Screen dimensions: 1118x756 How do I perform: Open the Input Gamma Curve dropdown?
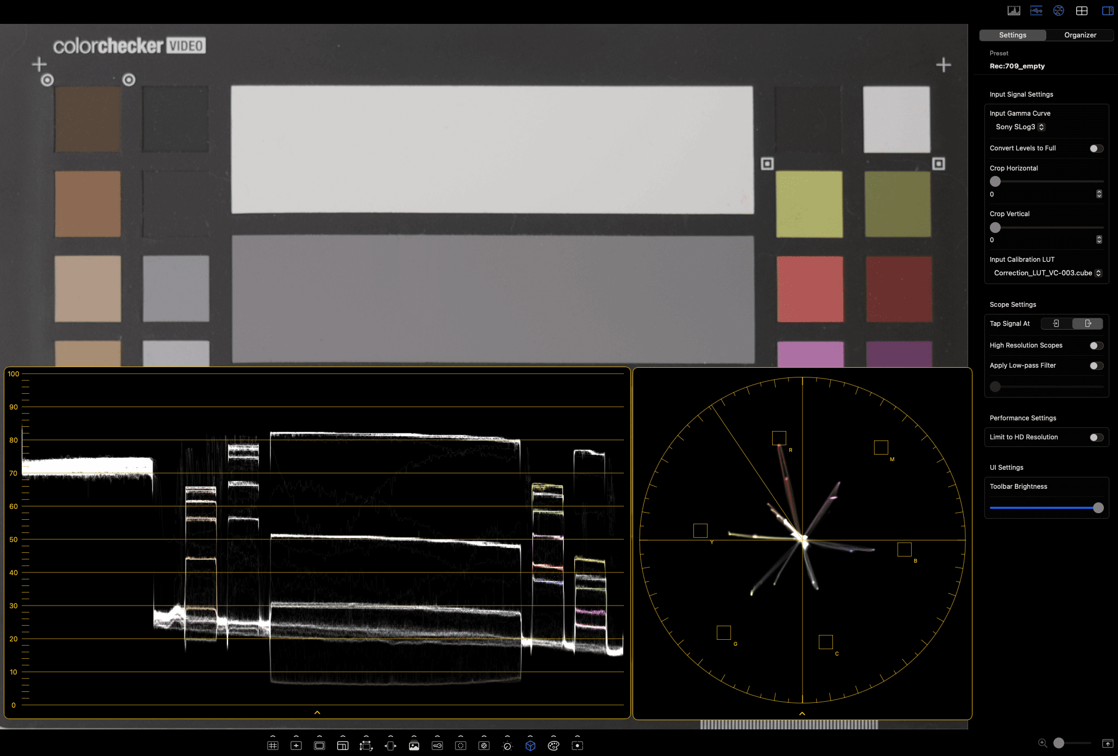[1018, 127]
